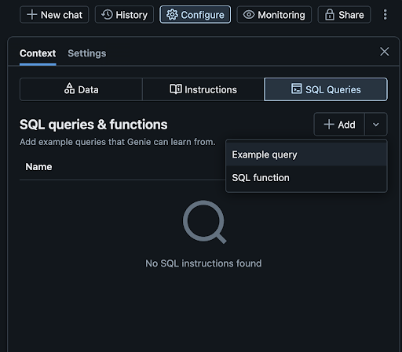The height and width of the screenshot is (352, 402).
Task: Open the vertical three-dot overflow menu
Action: pos(385,15)
